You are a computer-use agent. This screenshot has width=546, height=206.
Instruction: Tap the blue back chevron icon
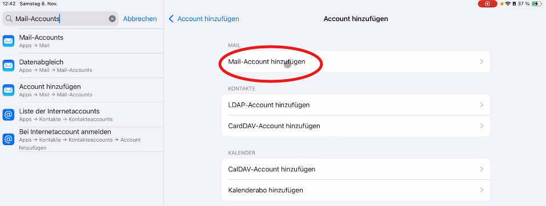click(171, 19)
